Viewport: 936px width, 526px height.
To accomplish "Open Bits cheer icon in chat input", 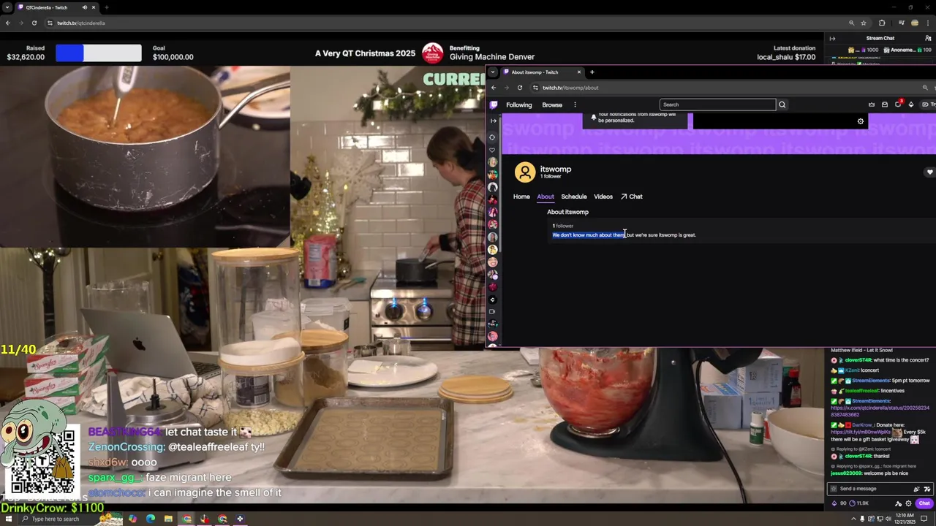I will coord(917,489).
